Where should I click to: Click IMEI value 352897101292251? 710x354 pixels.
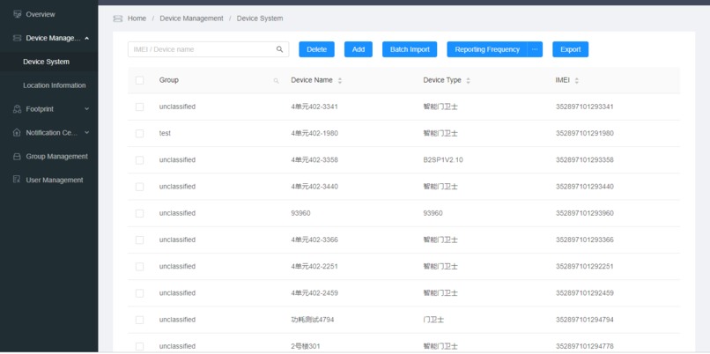pos(585,267)
